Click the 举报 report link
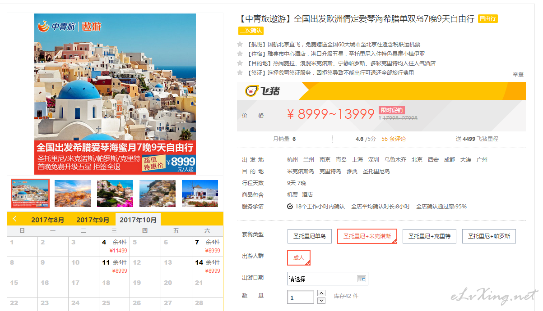The height and width of the screenshot is (311, 543). coord(518,75)
